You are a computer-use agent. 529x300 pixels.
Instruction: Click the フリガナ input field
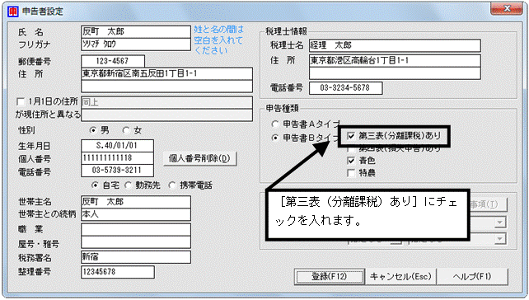tap(136, 45)
